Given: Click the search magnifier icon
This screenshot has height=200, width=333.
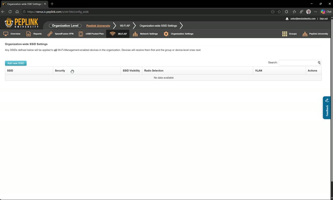Looking at the screenshot, I should (319, 63).
